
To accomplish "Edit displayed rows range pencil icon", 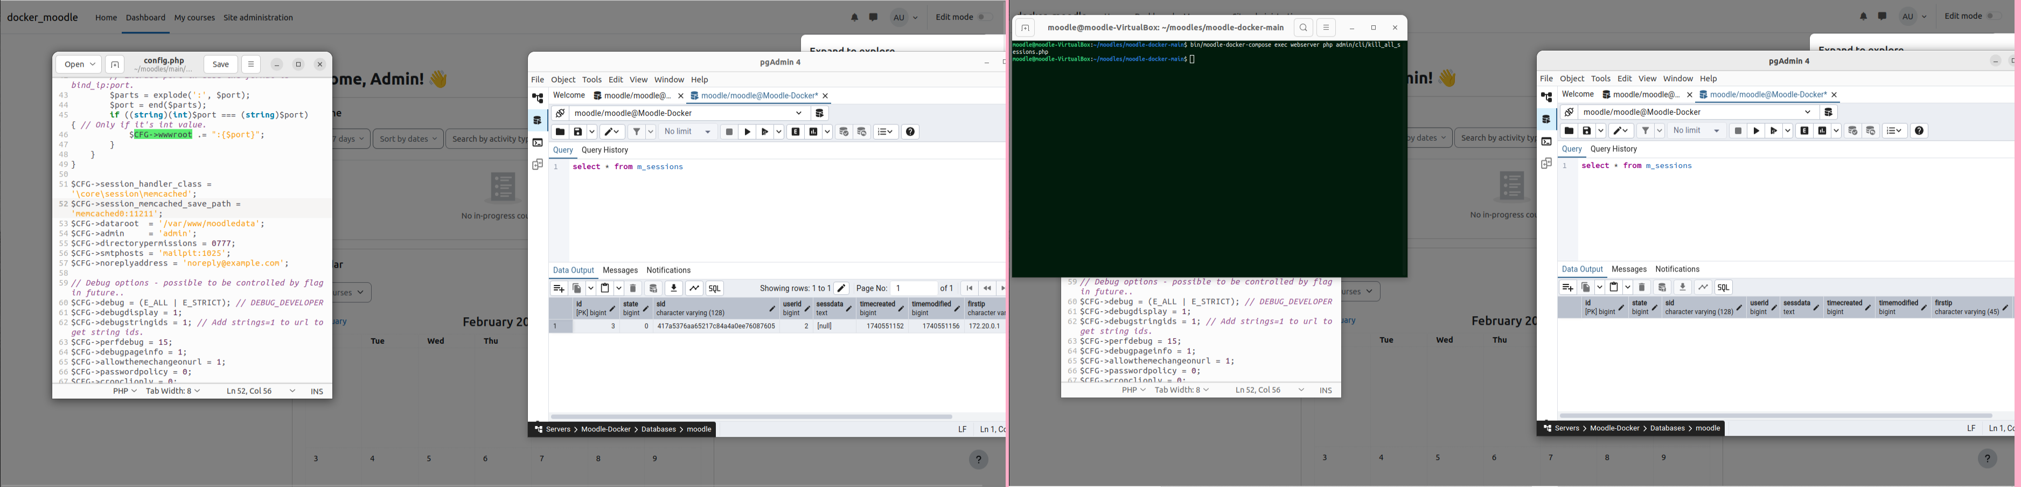I will 842,289.
